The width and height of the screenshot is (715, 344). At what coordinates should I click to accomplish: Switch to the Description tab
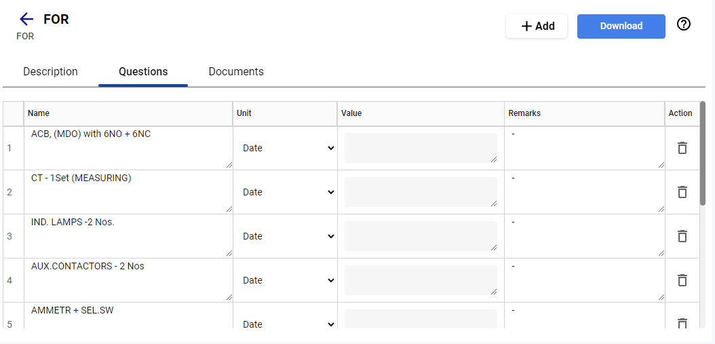click(51, 72)
